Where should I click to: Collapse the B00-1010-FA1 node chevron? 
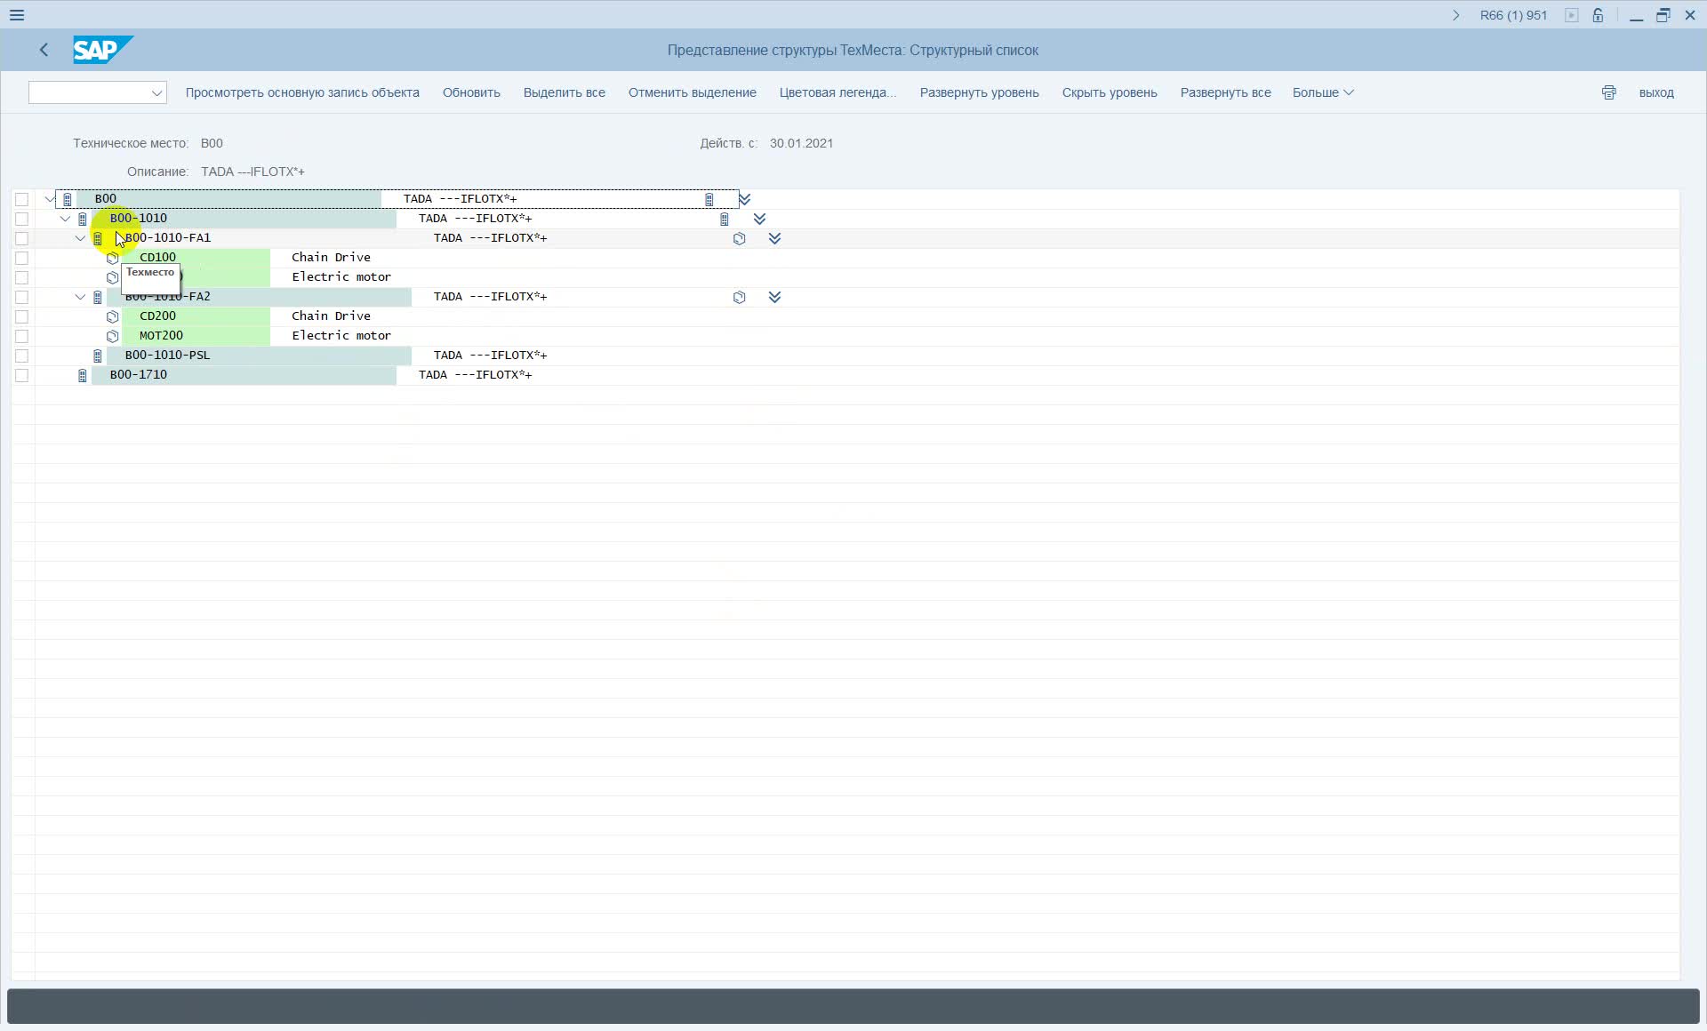[x=80, y=238]
